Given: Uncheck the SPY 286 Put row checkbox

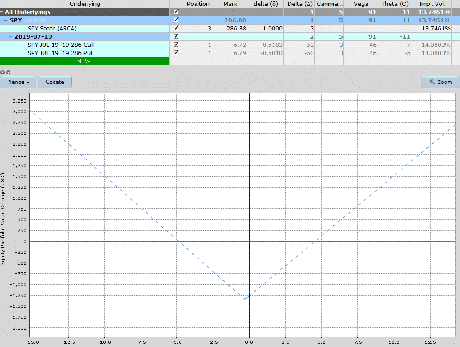Looking at the screenshot, I should (x=176, y=53).
